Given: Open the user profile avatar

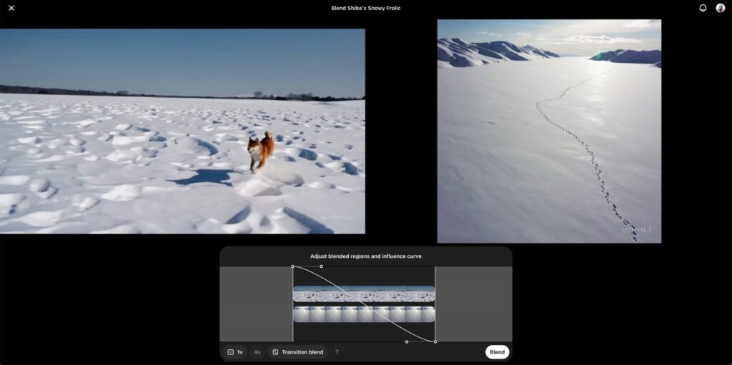Looking at the screenshot, I should pos(720,8).
